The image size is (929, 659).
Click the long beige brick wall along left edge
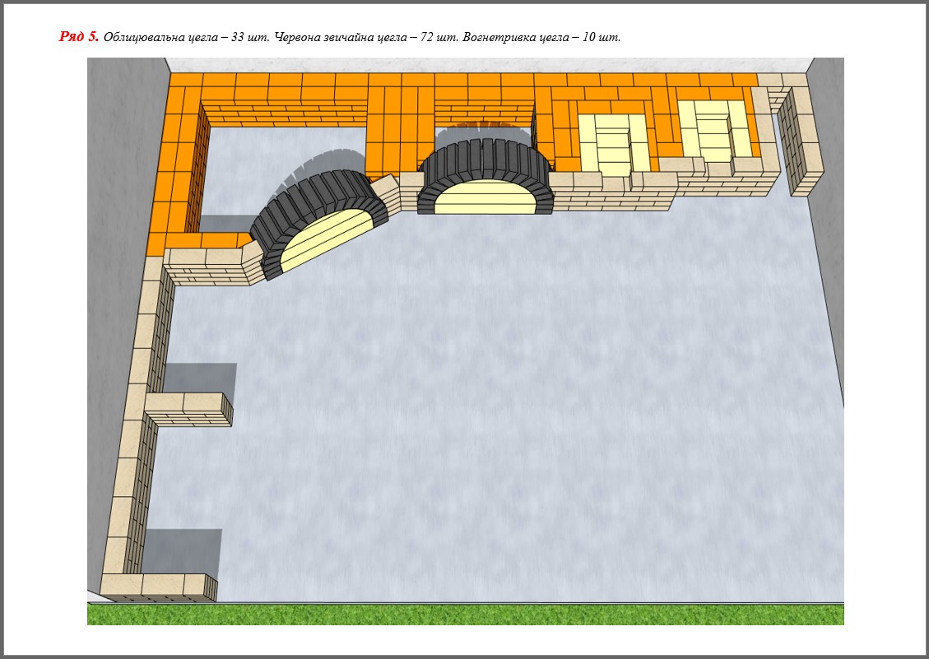(140, 411)
